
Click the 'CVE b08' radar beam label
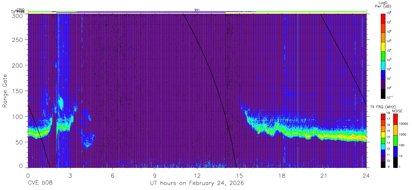(x=40, y=183)
